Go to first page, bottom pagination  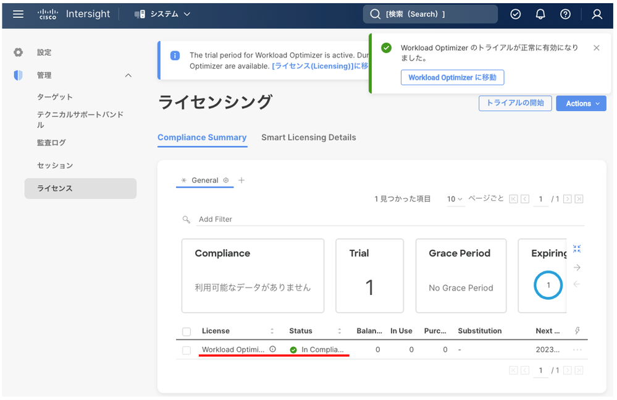pos(513,370)
